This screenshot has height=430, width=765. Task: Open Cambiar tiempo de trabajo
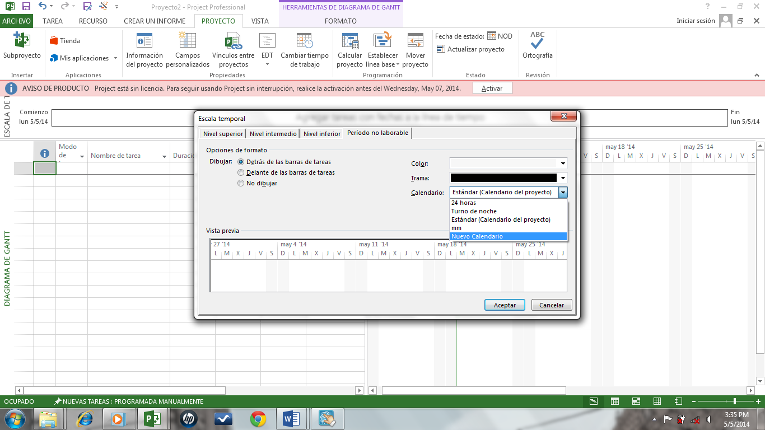click(305, 50)
